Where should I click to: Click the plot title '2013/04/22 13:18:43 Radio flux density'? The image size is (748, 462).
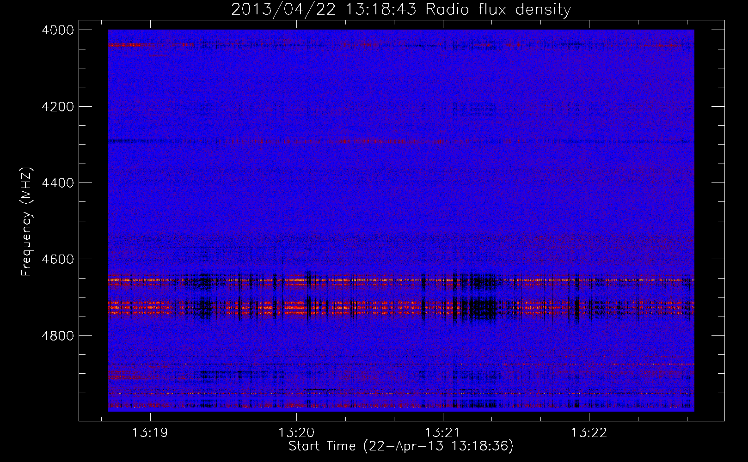click(401, 10)
